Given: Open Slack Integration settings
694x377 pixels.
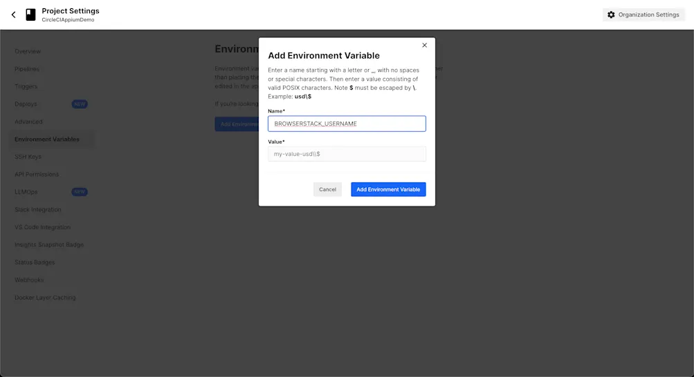Looking at the screenshot, I should (38, 210).
